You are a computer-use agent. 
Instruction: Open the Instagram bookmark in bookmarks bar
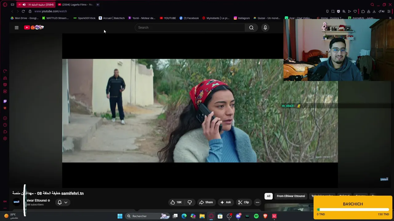pyautogui.click(x=242, y=18)
